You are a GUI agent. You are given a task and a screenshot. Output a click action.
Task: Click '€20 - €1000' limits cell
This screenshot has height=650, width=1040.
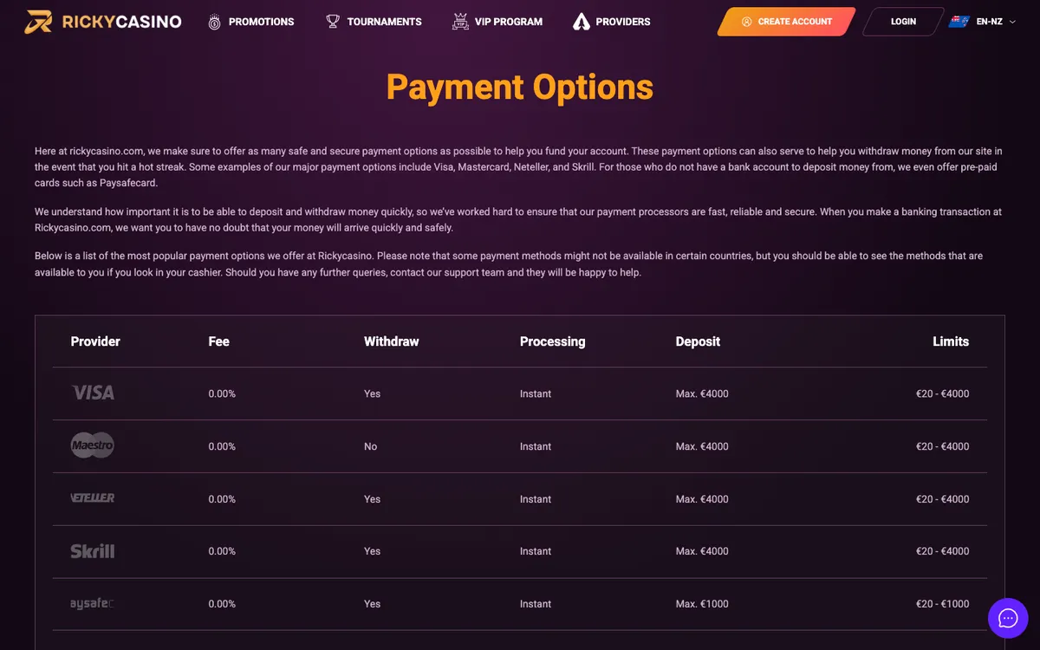943,604
